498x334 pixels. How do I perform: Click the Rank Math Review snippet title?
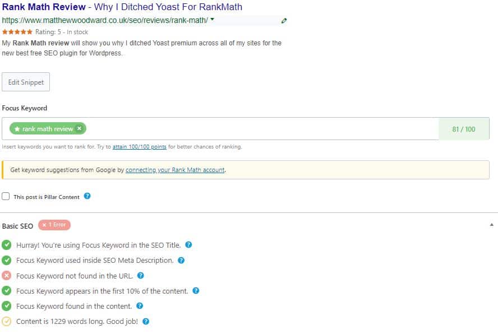click(x=122, y=7)
